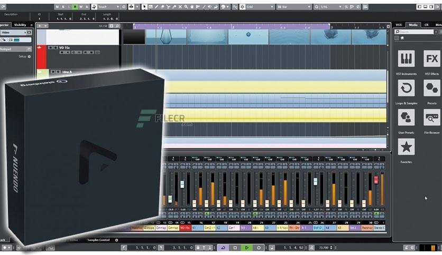The height and width of the screenshot is (255, 442).
Task: Select the Line tool
Action: 204,7
